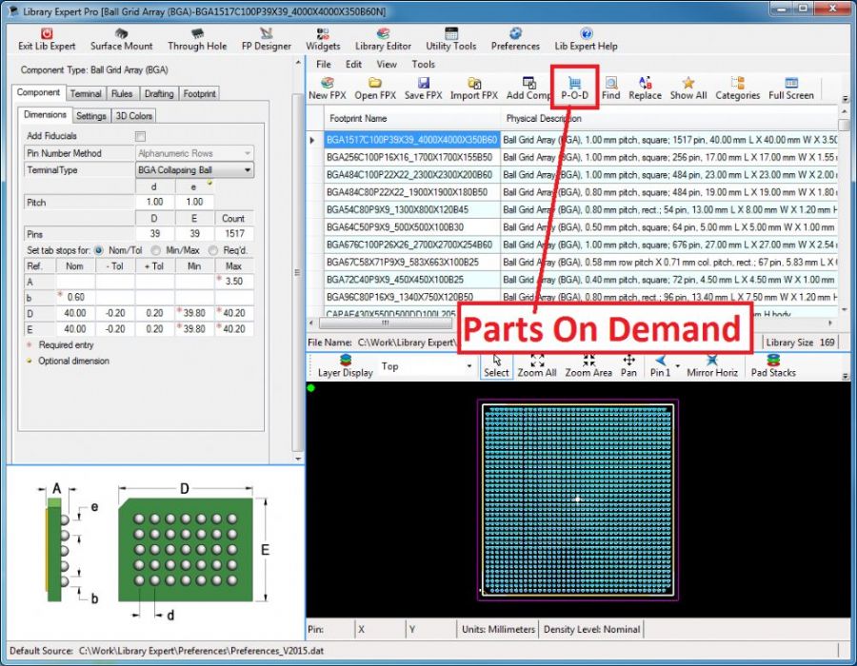Click Zoom All in the viewer toolbar
This screenshot has width=857, height=666.
tap(537, 365)
